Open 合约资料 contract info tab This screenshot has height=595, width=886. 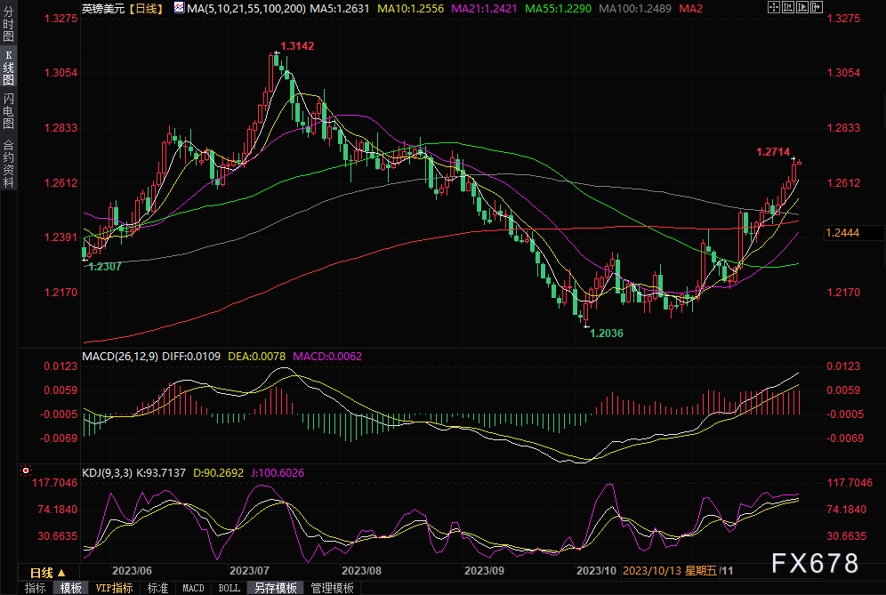tap(9, 163)
